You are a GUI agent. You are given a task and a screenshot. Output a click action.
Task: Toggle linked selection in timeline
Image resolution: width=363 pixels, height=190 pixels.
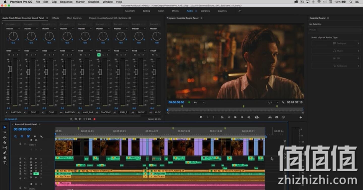[x=28, y=136]
